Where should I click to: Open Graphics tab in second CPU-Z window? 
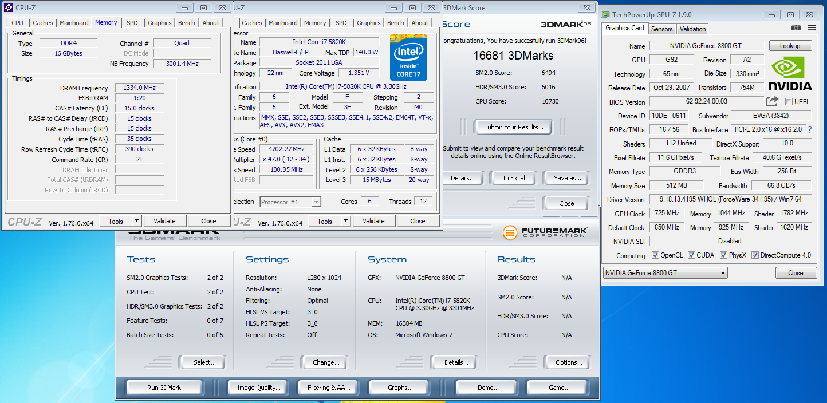[x=369, y=23]
